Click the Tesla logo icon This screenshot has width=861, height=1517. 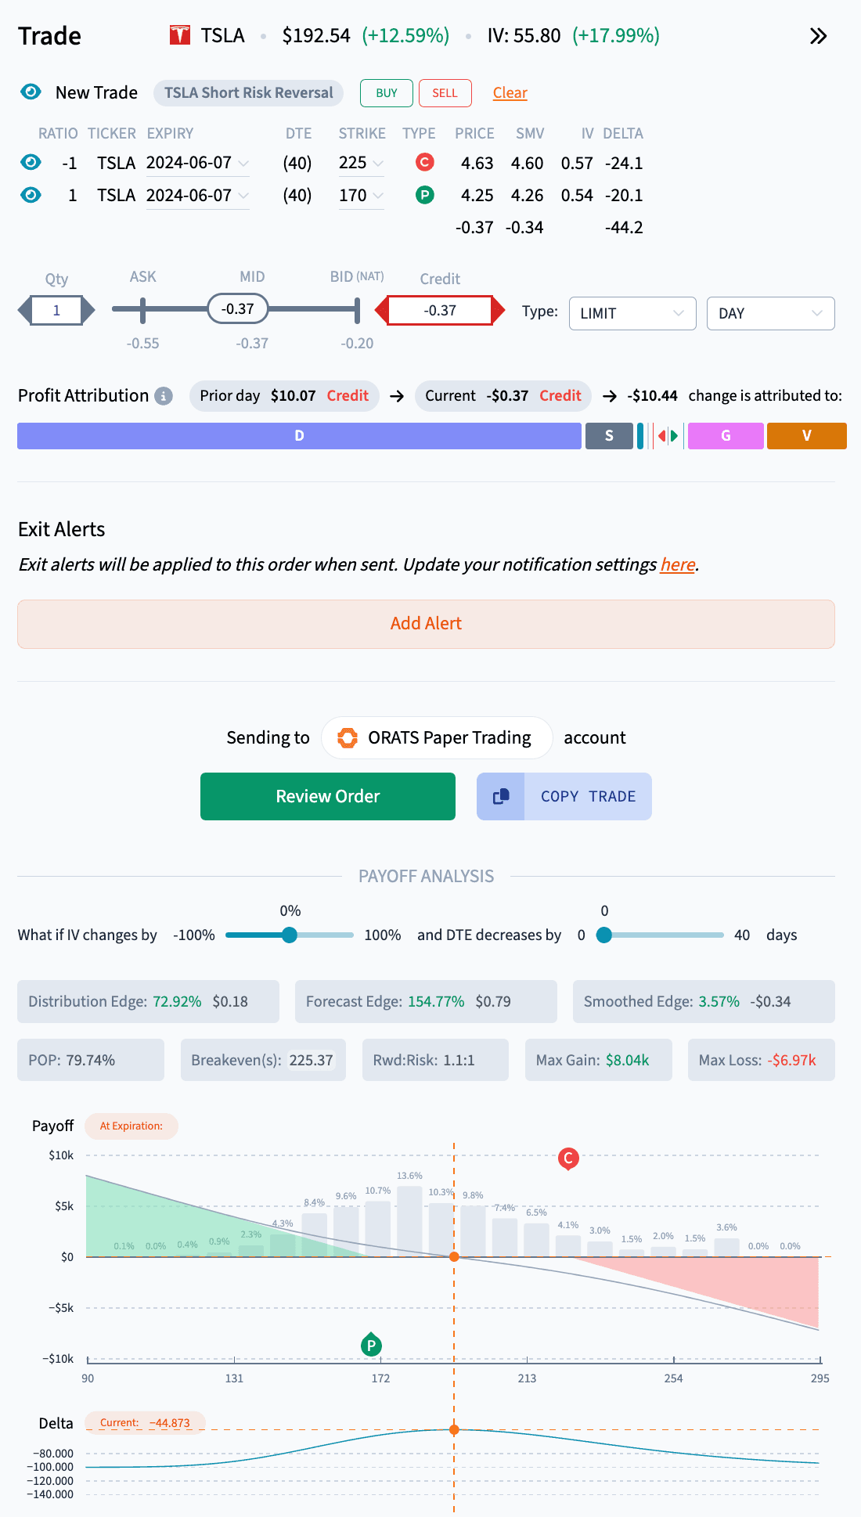coord(180,35)
